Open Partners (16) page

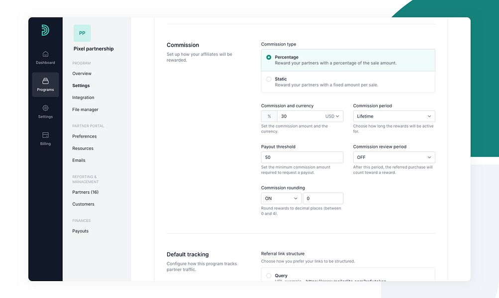(85, 192)
